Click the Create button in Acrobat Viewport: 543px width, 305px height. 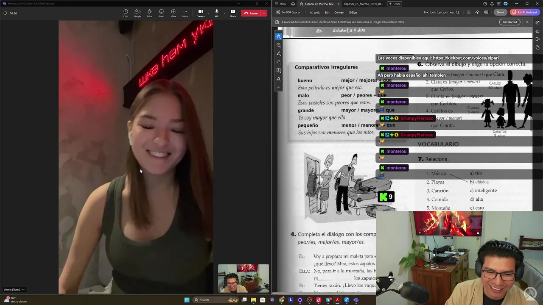click(395, 4)
